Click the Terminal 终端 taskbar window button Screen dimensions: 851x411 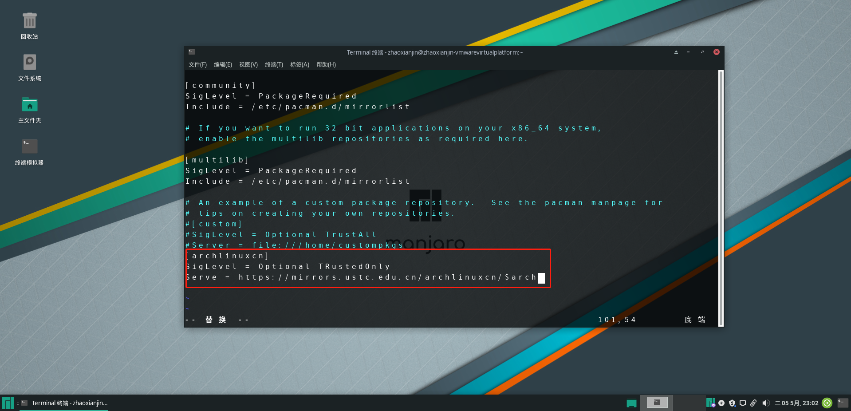(x=65, y=403)
